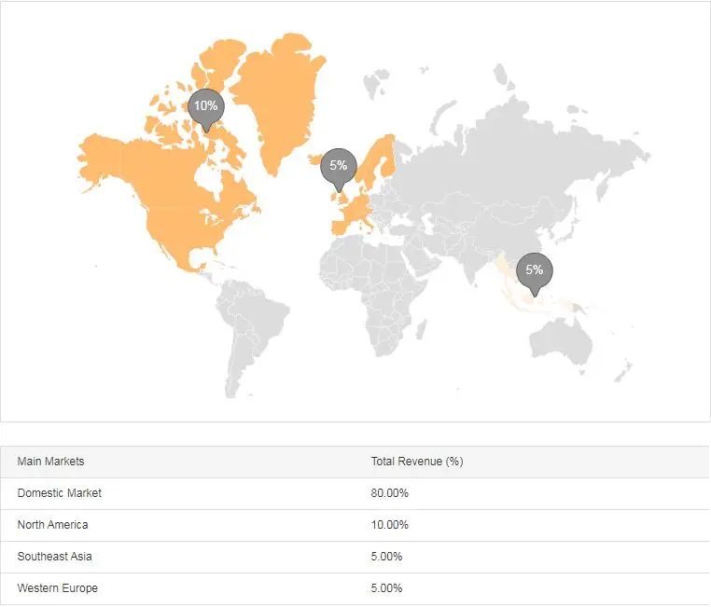Click the 80.00% revenue value
Screen dimensions: 711x607
pos(389,493)
